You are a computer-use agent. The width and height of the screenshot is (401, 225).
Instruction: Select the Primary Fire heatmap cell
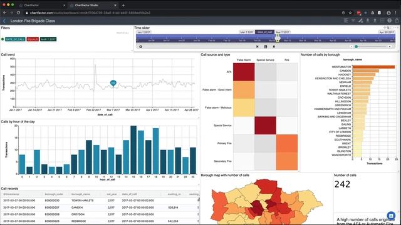coord(287,143)
